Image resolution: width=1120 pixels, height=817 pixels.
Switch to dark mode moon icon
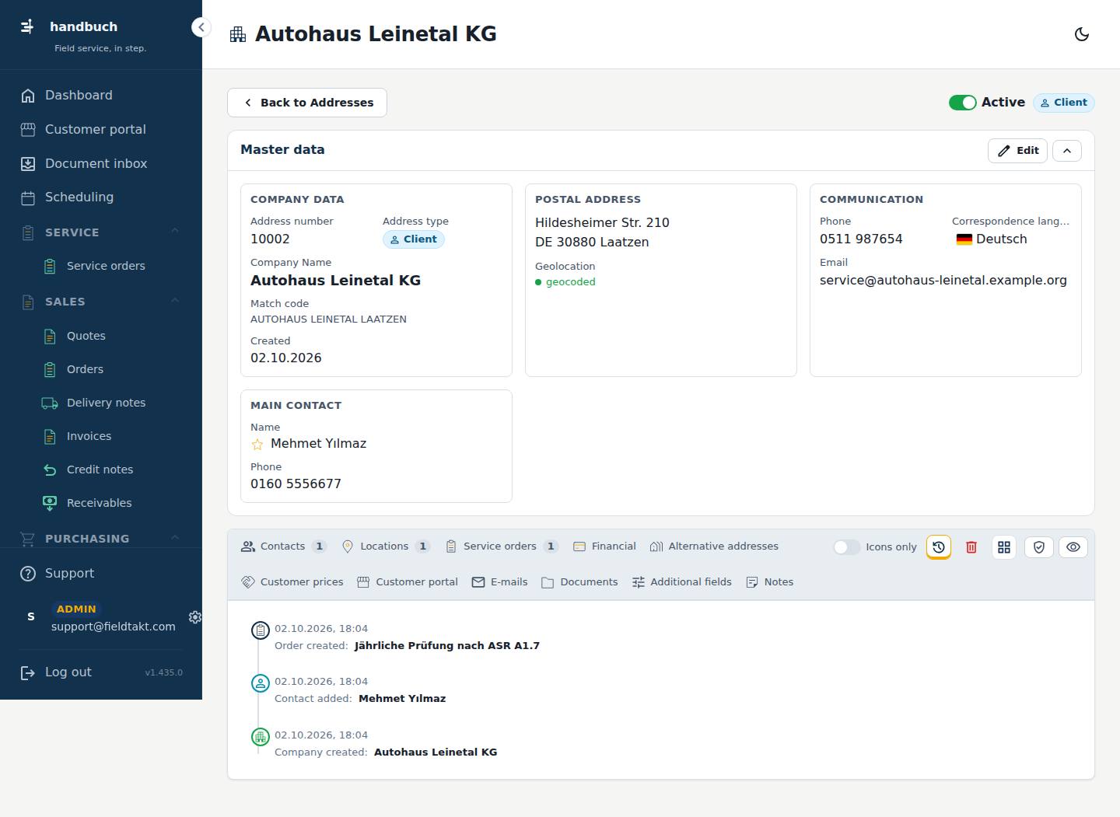coord(1081,34)
